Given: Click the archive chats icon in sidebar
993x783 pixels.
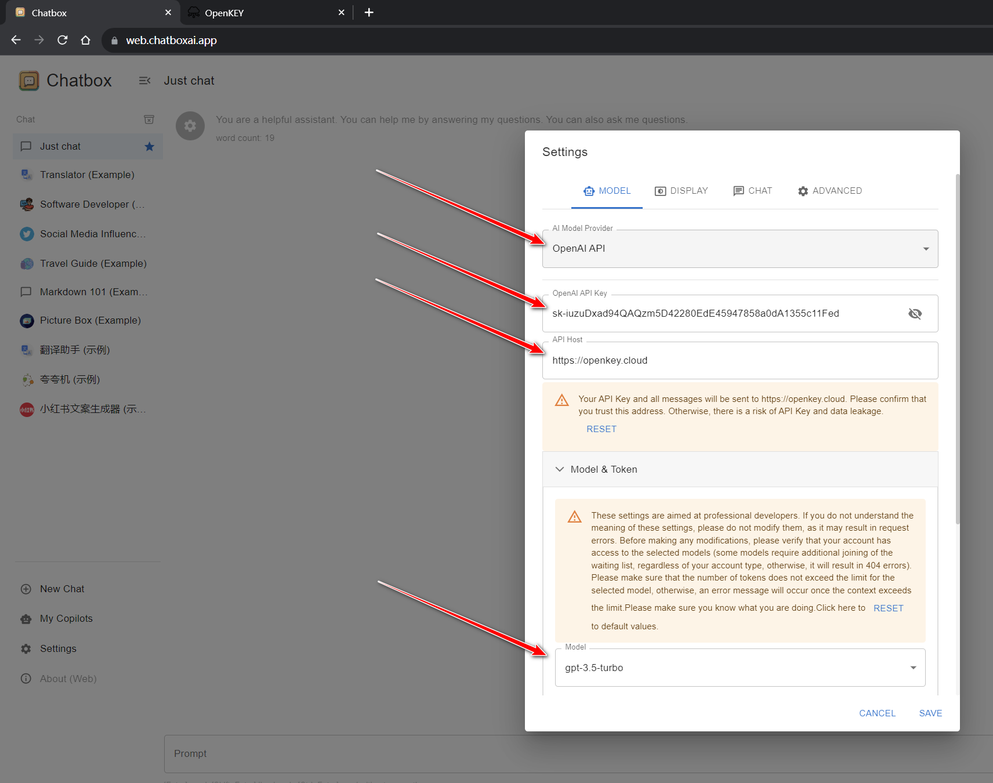Looking at the screenshot, I should coord(149,119).
